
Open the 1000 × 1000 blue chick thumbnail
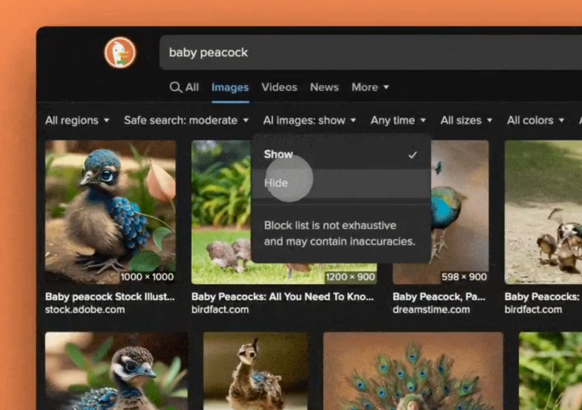point(110,212)
